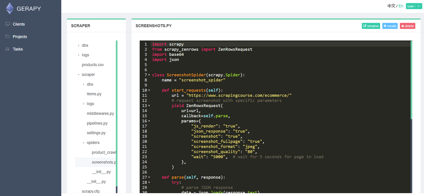Click the 'request screenshot with specific parameters' comment

[226, 100]
